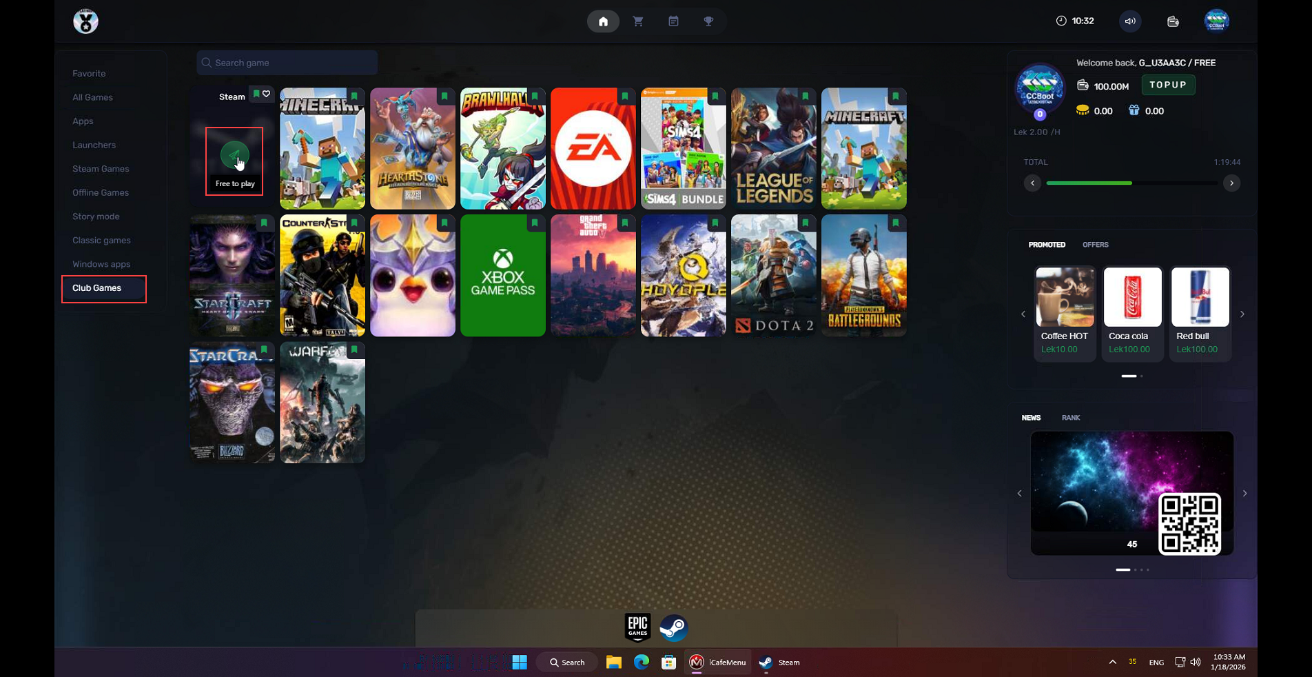Launch Steam from the bottom dock
This screenshot has height=677, width=1312.
click(673, 627)
